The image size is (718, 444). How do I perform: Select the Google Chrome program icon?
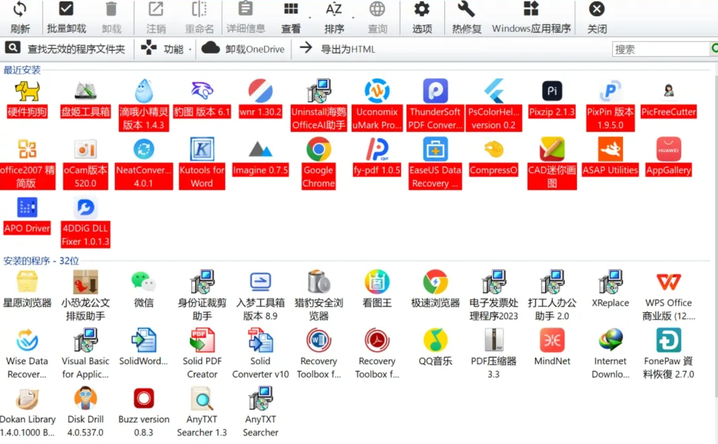click(319, 150)
